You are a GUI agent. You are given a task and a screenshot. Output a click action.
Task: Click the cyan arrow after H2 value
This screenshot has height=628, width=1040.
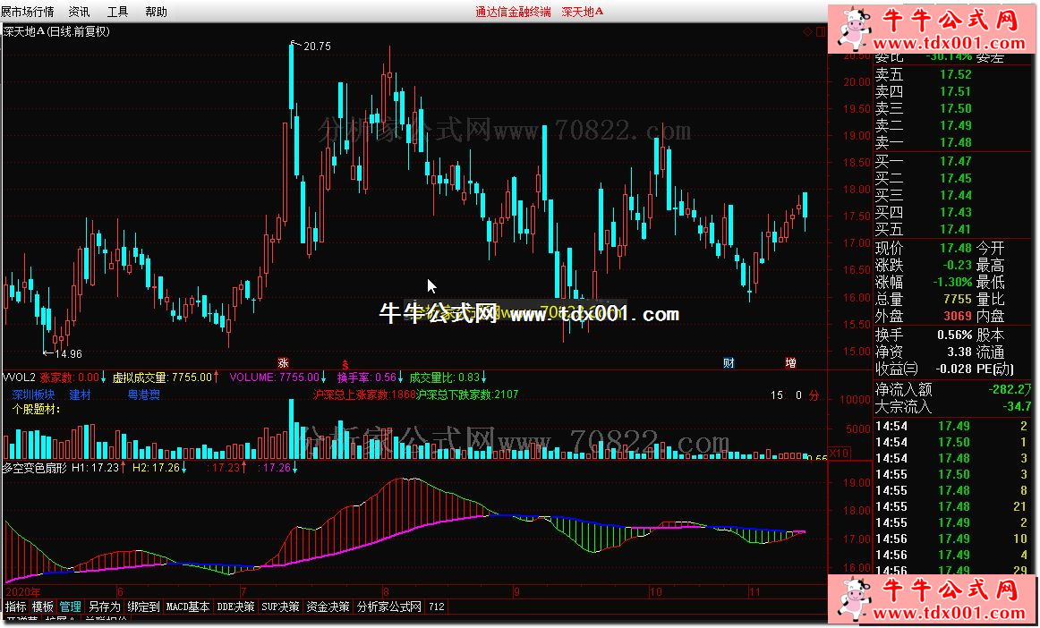(183, 468)
